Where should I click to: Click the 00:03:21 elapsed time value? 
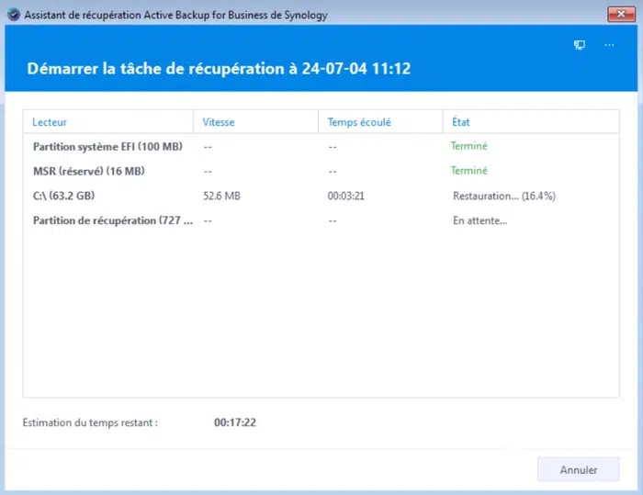345,196
